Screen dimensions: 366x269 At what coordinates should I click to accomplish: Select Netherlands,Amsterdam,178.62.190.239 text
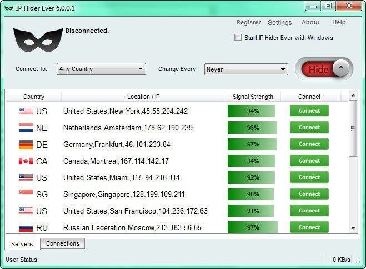[x=128, y=128]
